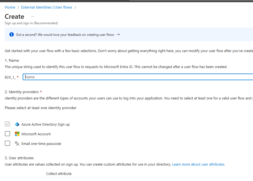Click the Create page title

[x=14, y=17]
